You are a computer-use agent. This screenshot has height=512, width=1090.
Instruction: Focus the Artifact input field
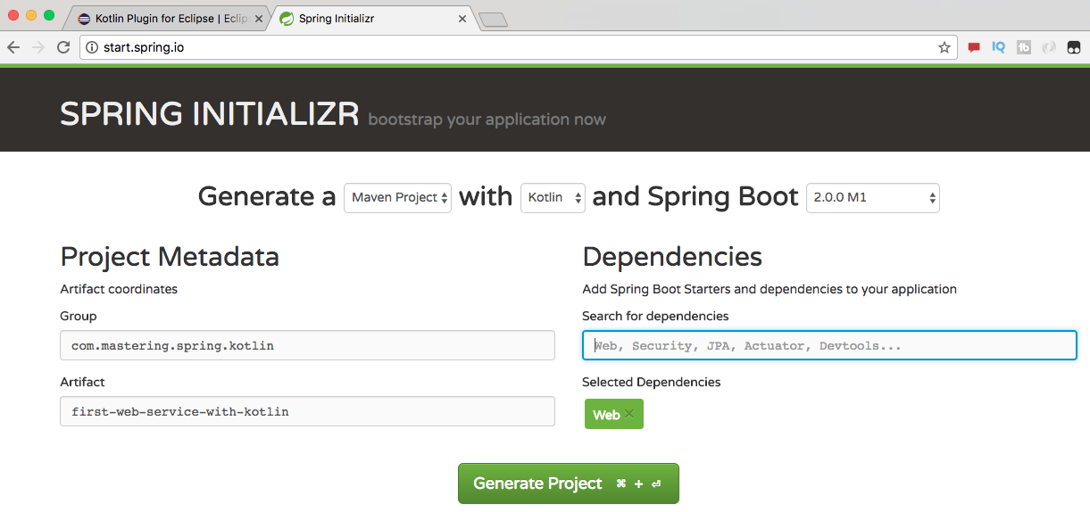(307, 411)
